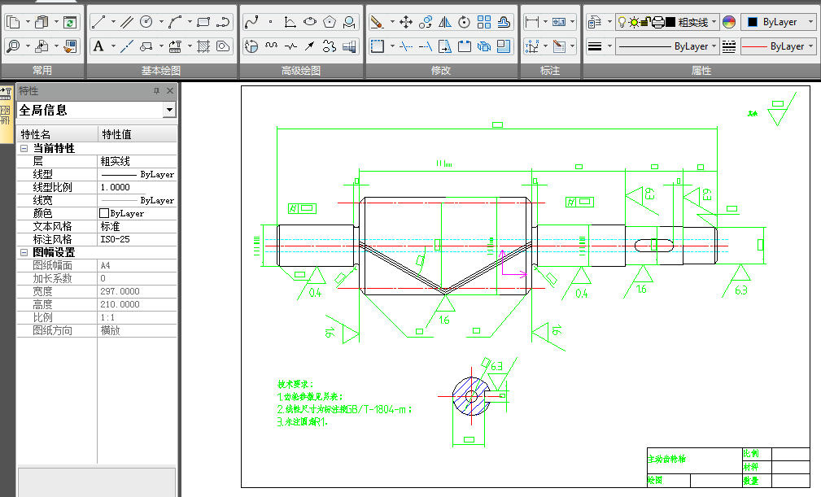Screen dimensions: 821x497
Task: Click the Polygon tool icon
Action: [x=330, y=22]
